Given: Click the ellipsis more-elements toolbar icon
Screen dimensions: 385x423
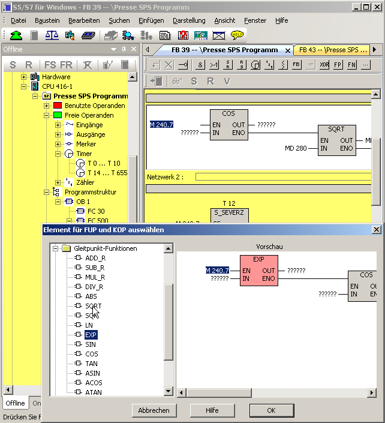Looking at the screenshot, I should pos(365,65).
